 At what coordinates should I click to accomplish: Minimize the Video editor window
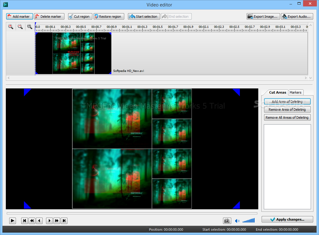click(x=291, y=3)
